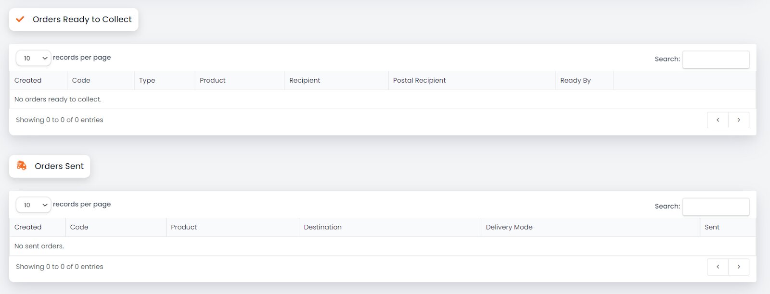Sort by the Ready By column
Image resolution: width=770 pixels, height=294 pixels.
(575, 81)
